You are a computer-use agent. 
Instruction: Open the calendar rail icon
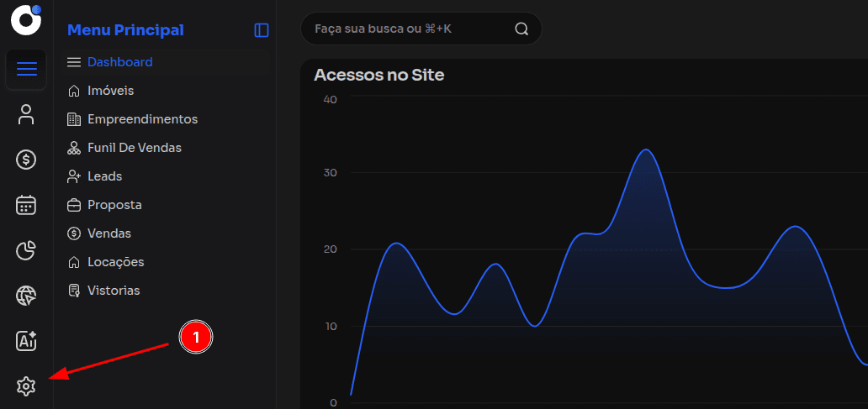(x=26, y=205)
